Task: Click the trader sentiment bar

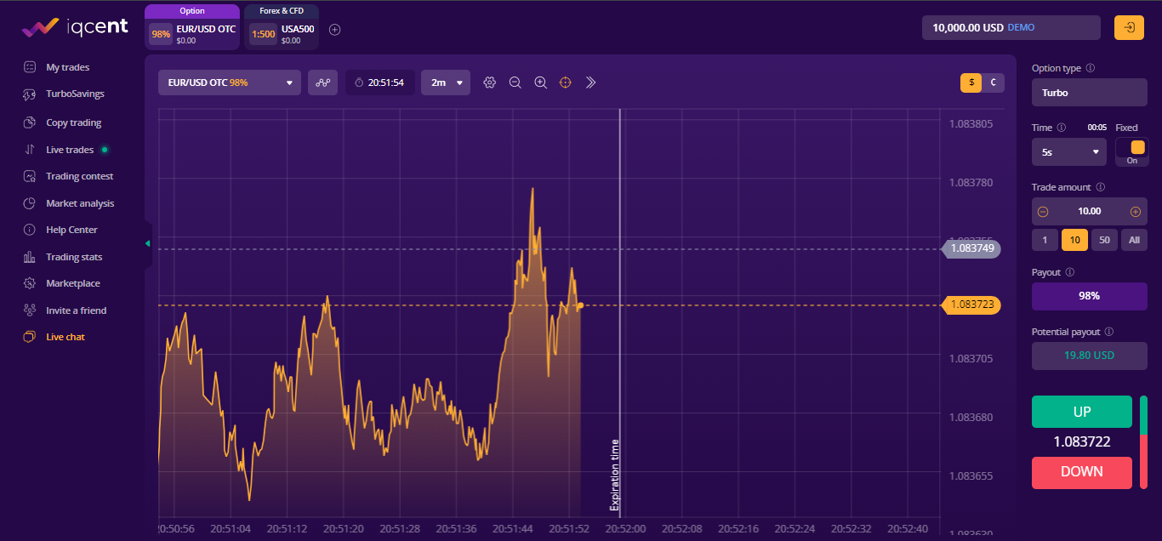Action: click(x=1143, y=442)
